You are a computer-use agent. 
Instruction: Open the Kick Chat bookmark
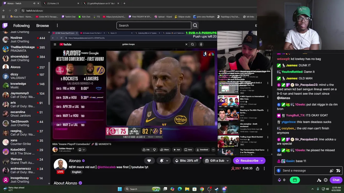(x=84, y=17)
